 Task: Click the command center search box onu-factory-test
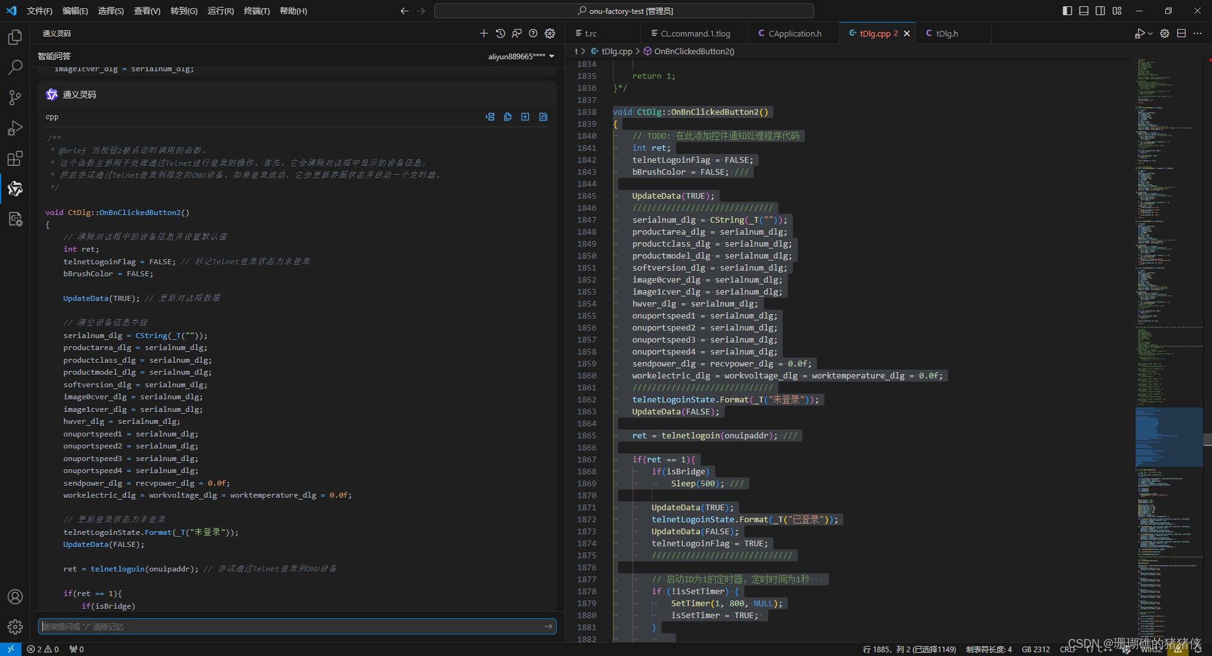(624, 11)
